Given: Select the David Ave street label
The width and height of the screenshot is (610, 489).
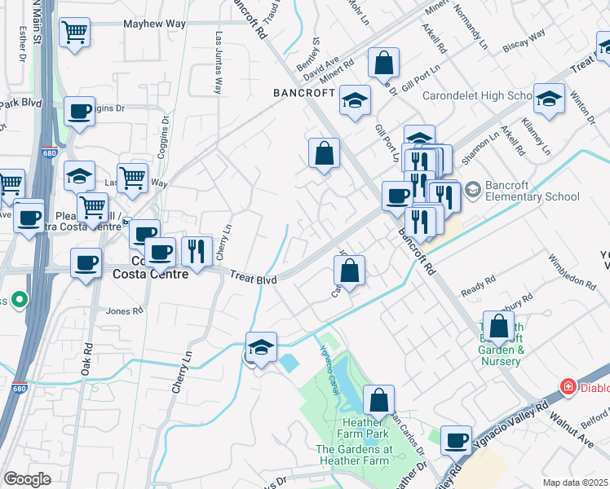Looking at the screenshot, I should point(321,68).
